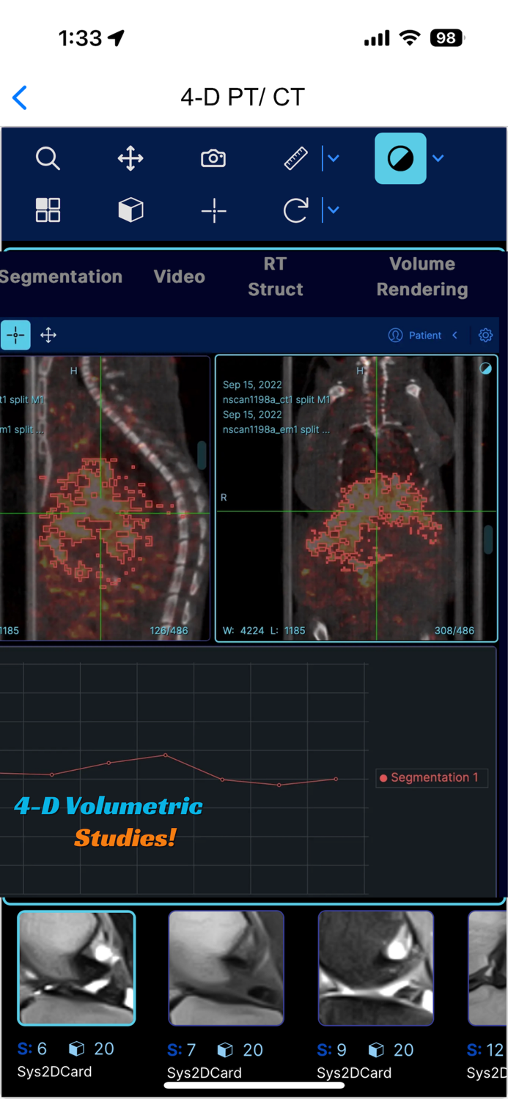Click the peak data point on graph
508x1099 pixels.
click(166, 755)
